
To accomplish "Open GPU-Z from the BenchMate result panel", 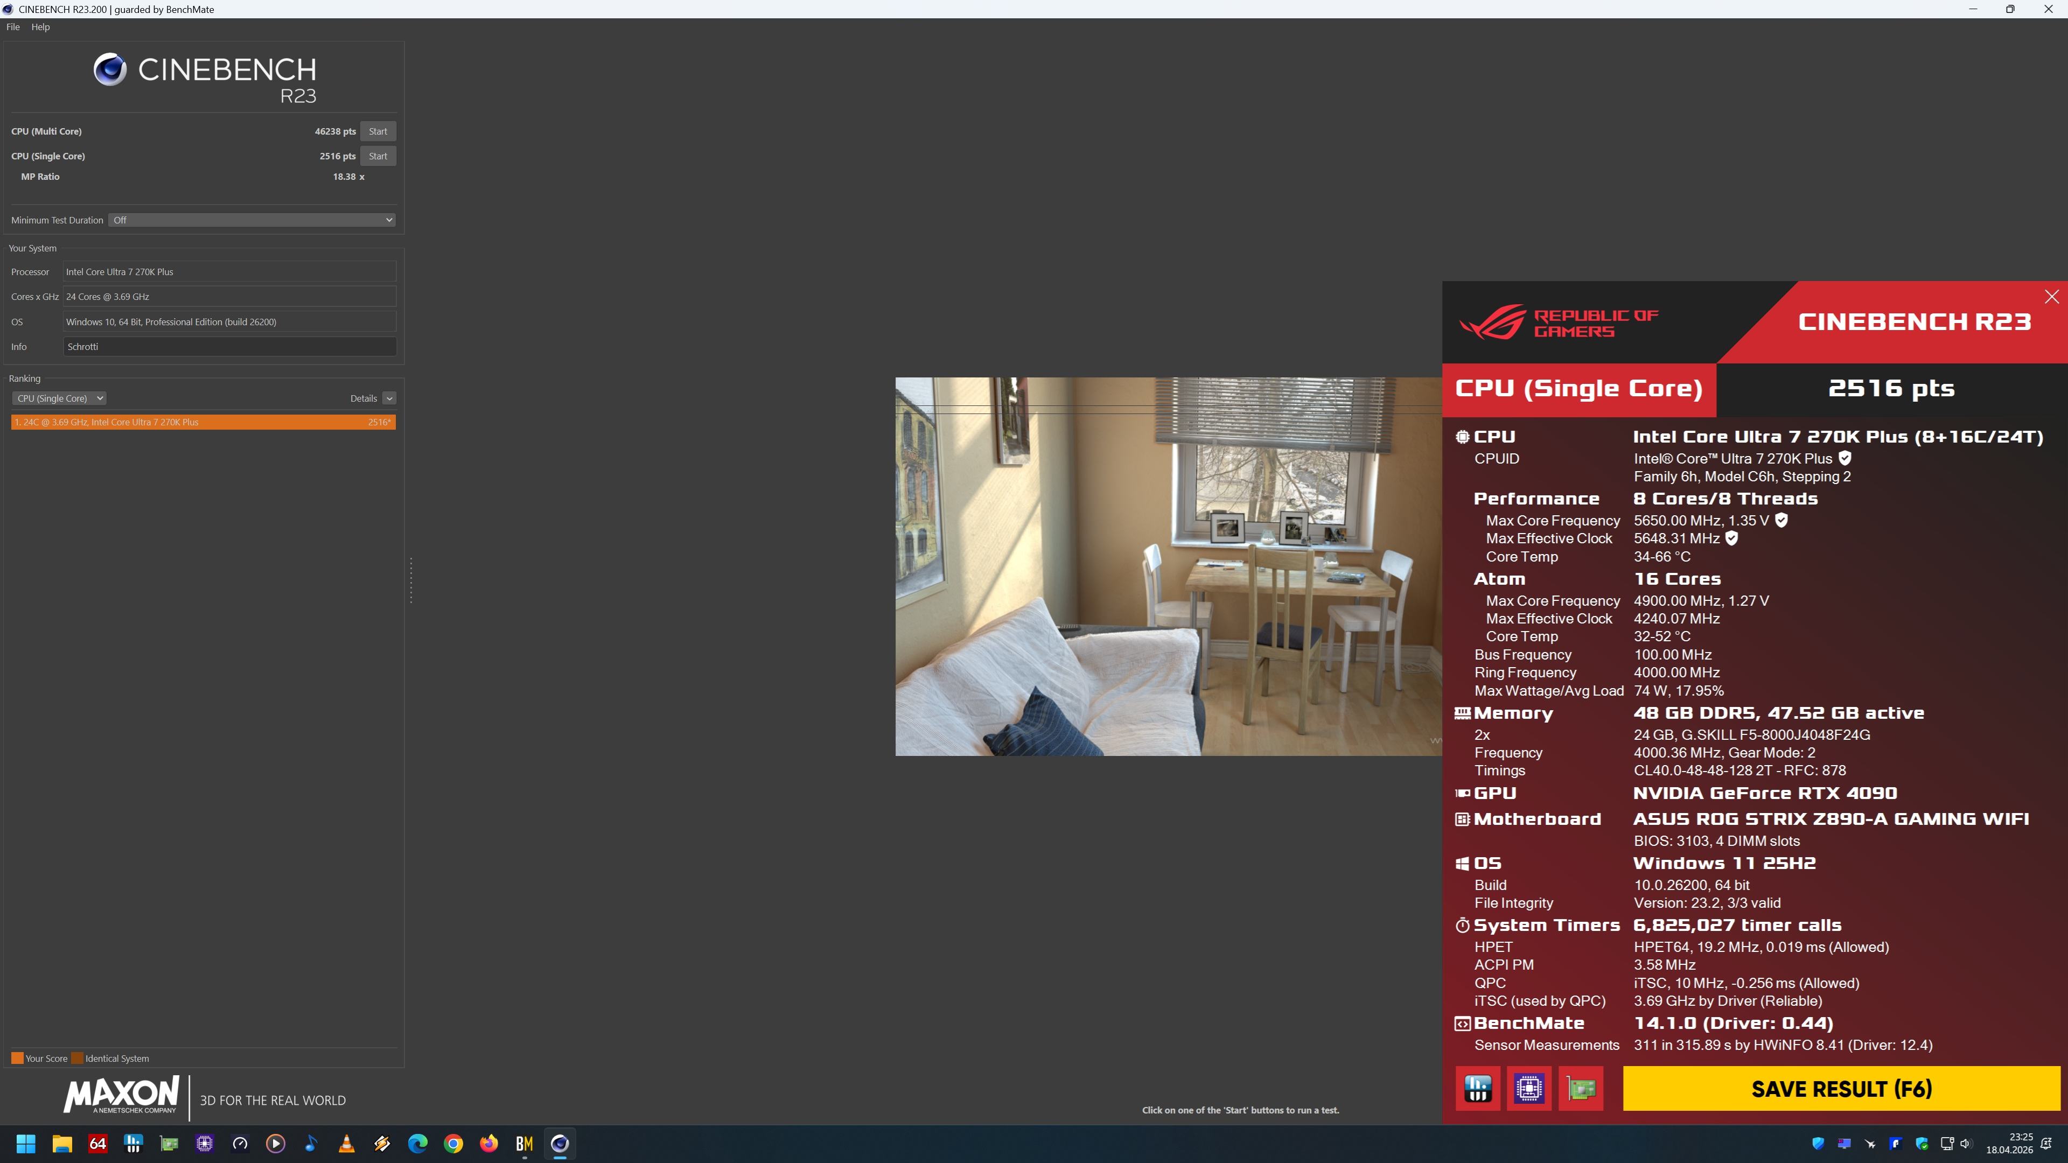I will pos(1580,1088).
